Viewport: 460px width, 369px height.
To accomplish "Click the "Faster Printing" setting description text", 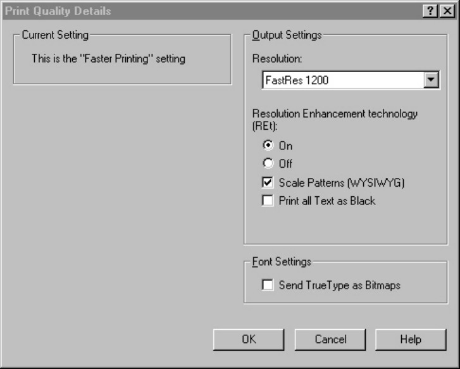I will [108, 59].
